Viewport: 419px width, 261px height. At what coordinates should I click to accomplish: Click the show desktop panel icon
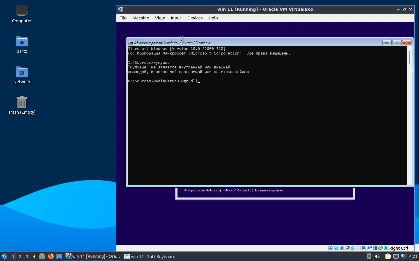pyautogui.click(x=59, y=256)
